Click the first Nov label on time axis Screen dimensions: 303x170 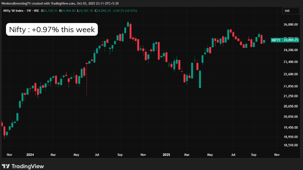10,154
